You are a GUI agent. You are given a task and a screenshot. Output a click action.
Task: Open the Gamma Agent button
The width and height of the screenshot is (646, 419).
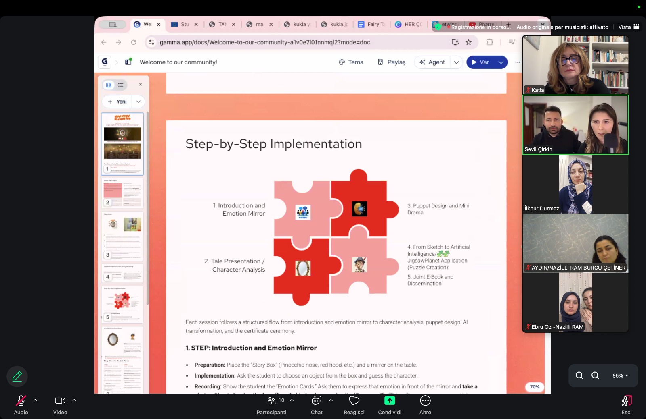coord(432,62)
